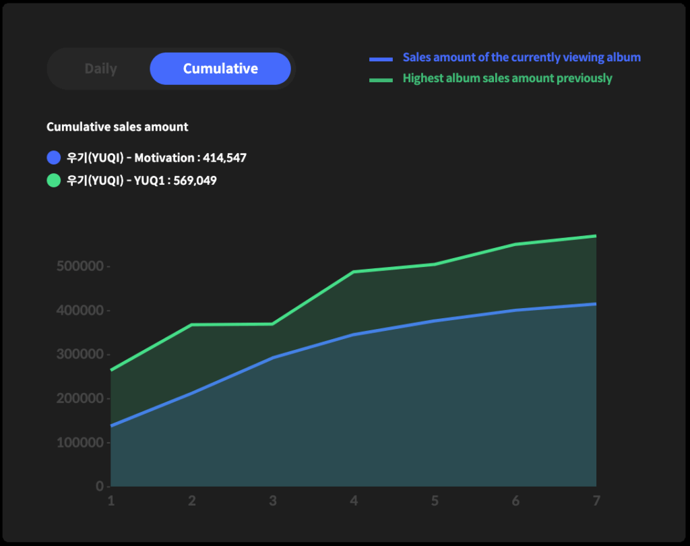Click the 300000 y-axis label
The image size is (690, 546).
click(80, 355)
